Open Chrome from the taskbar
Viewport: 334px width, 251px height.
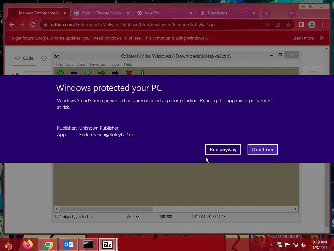click(x=48, y=244)
